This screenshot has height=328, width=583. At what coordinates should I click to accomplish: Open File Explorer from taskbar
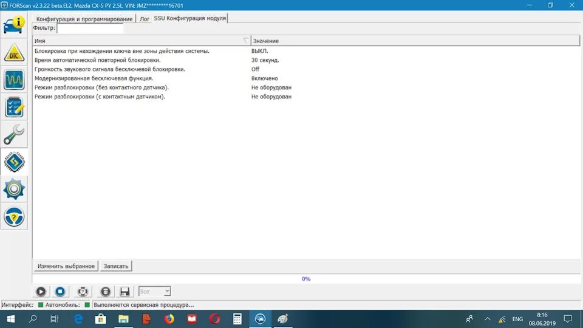(123, 319)
